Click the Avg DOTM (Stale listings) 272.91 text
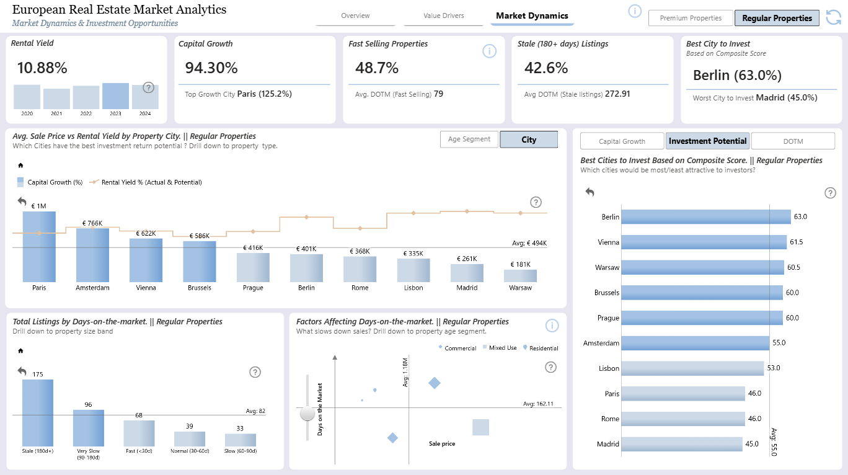The width and height of the screenshot is (848, 475). (577, 94)
